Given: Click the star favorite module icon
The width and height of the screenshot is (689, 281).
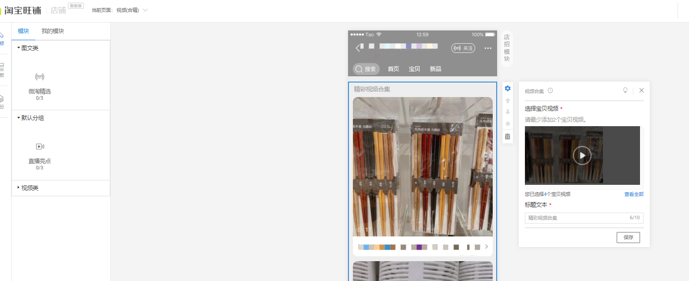Looking at the screenshot, I should coord(507,124).
